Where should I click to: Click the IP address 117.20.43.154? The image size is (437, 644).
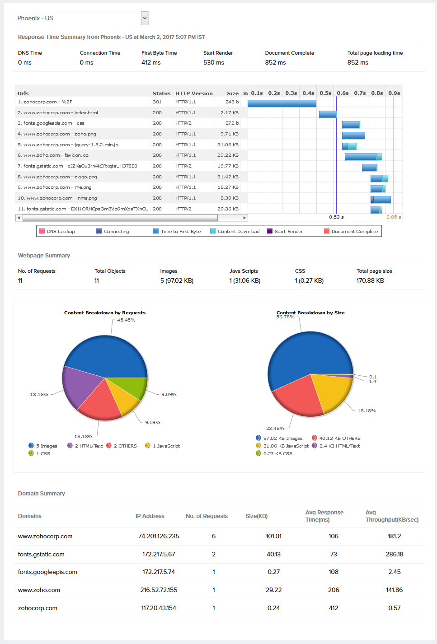point(159,608)
